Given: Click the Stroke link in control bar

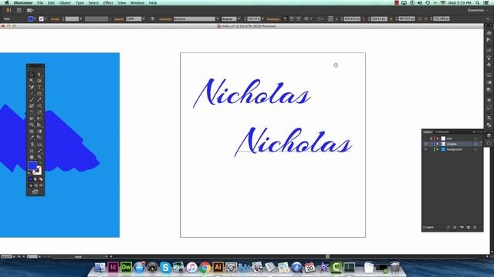Looking at the screenshot, I should coord(55,18).
